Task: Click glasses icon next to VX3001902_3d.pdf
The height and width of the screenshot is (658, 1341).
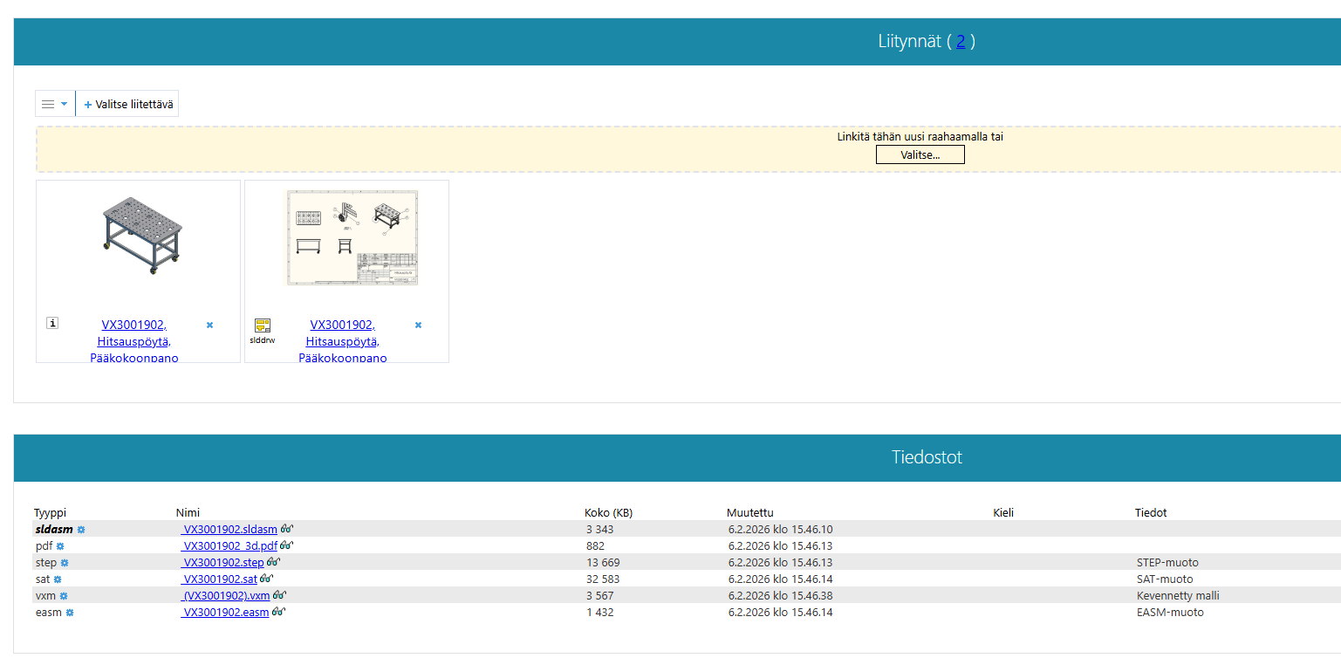Action: [x=286, y=545]
